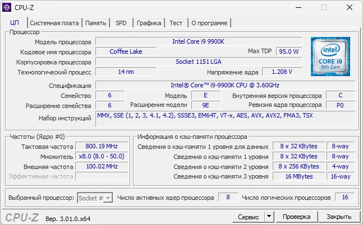Open the Сервис dropdown arrow
Screen dimensions: 363x225
click(x=269, y=217)
